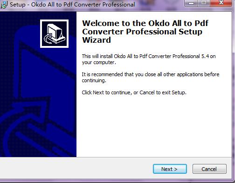Viewport: 235px width, 183px height.
Task: Click the computer installer icon in blue panel
Action: point(54,33)
